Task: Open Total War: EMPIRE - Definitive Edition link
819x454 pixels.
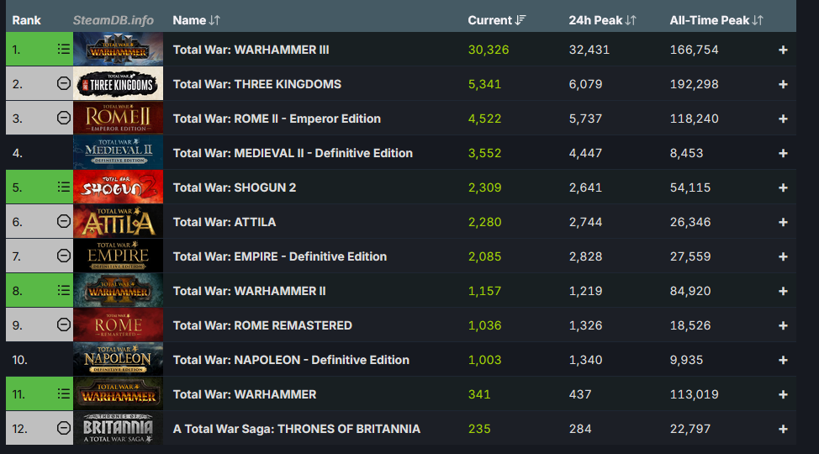Action: [280, 256]
